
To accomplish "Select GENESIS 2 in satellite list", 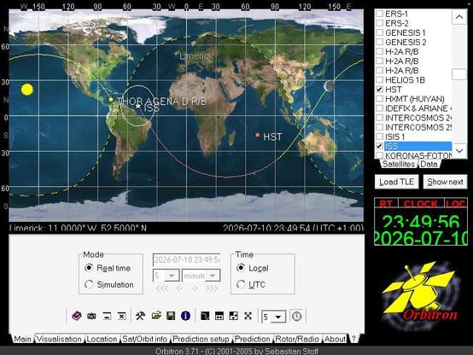I will [x=406, y=42].
